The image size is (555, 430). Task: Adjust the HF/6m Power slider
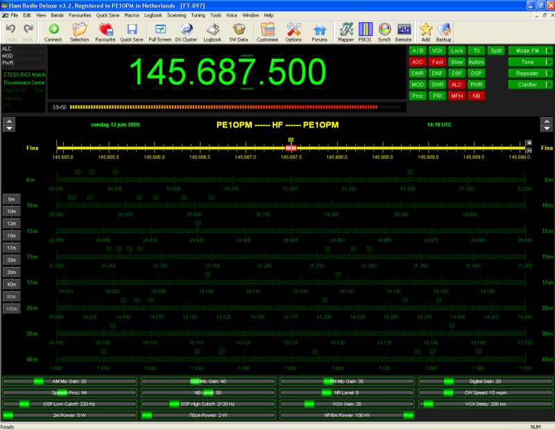click(x=347, y=415)
